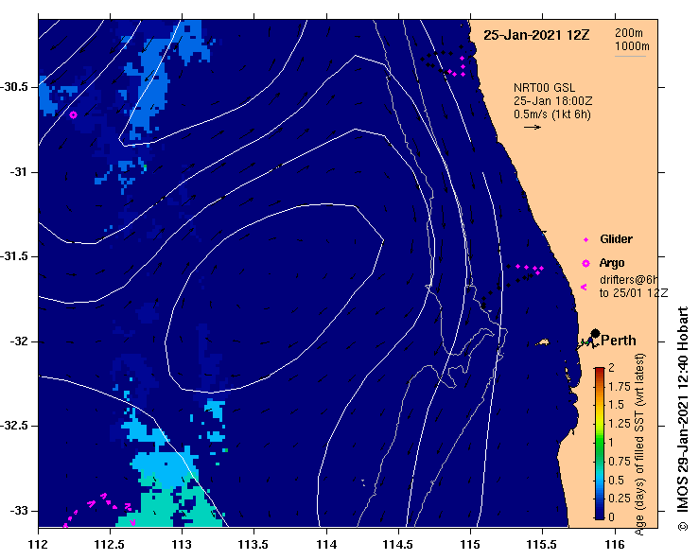Click the dark blue colorbar bottom near 0
Screen dimensions: 699x560
600,514
